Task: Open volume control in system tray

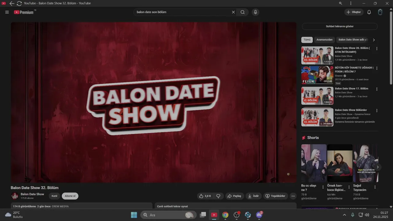Action: click(x=367, y=215)
